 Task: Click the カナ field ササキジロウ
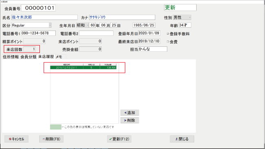point(122,17)
